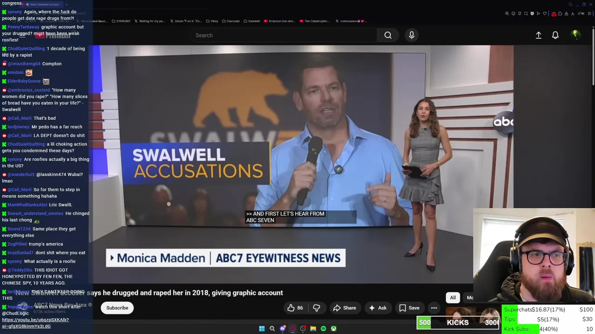The height and width of the screenshot is (334, 595).
Task: Open the upload/create icon in the YouTube header
Action: pos(538,35)
